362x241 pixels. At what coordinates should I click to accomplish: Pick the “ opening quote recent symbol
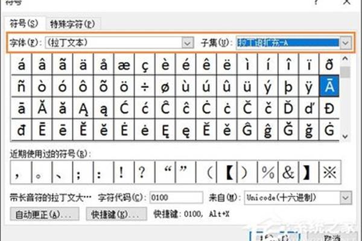click(x=165, y=172)
